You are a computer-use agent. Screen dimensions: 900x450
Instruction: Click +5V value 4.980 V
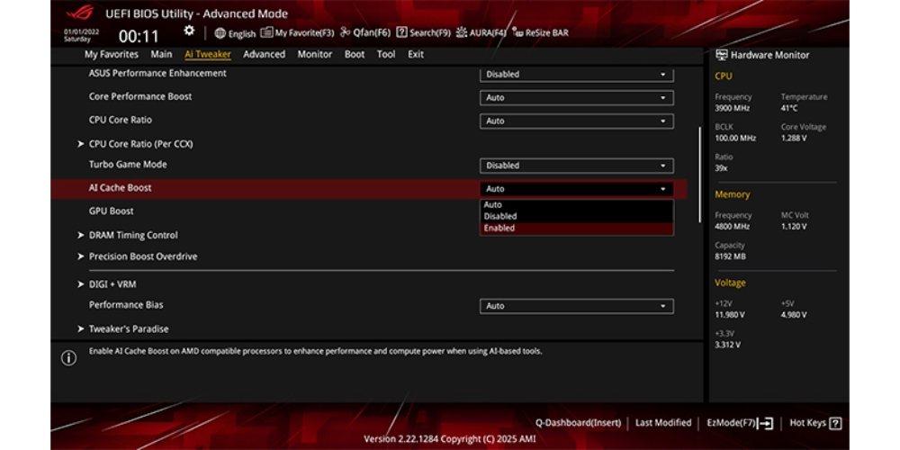pos(794,315)
